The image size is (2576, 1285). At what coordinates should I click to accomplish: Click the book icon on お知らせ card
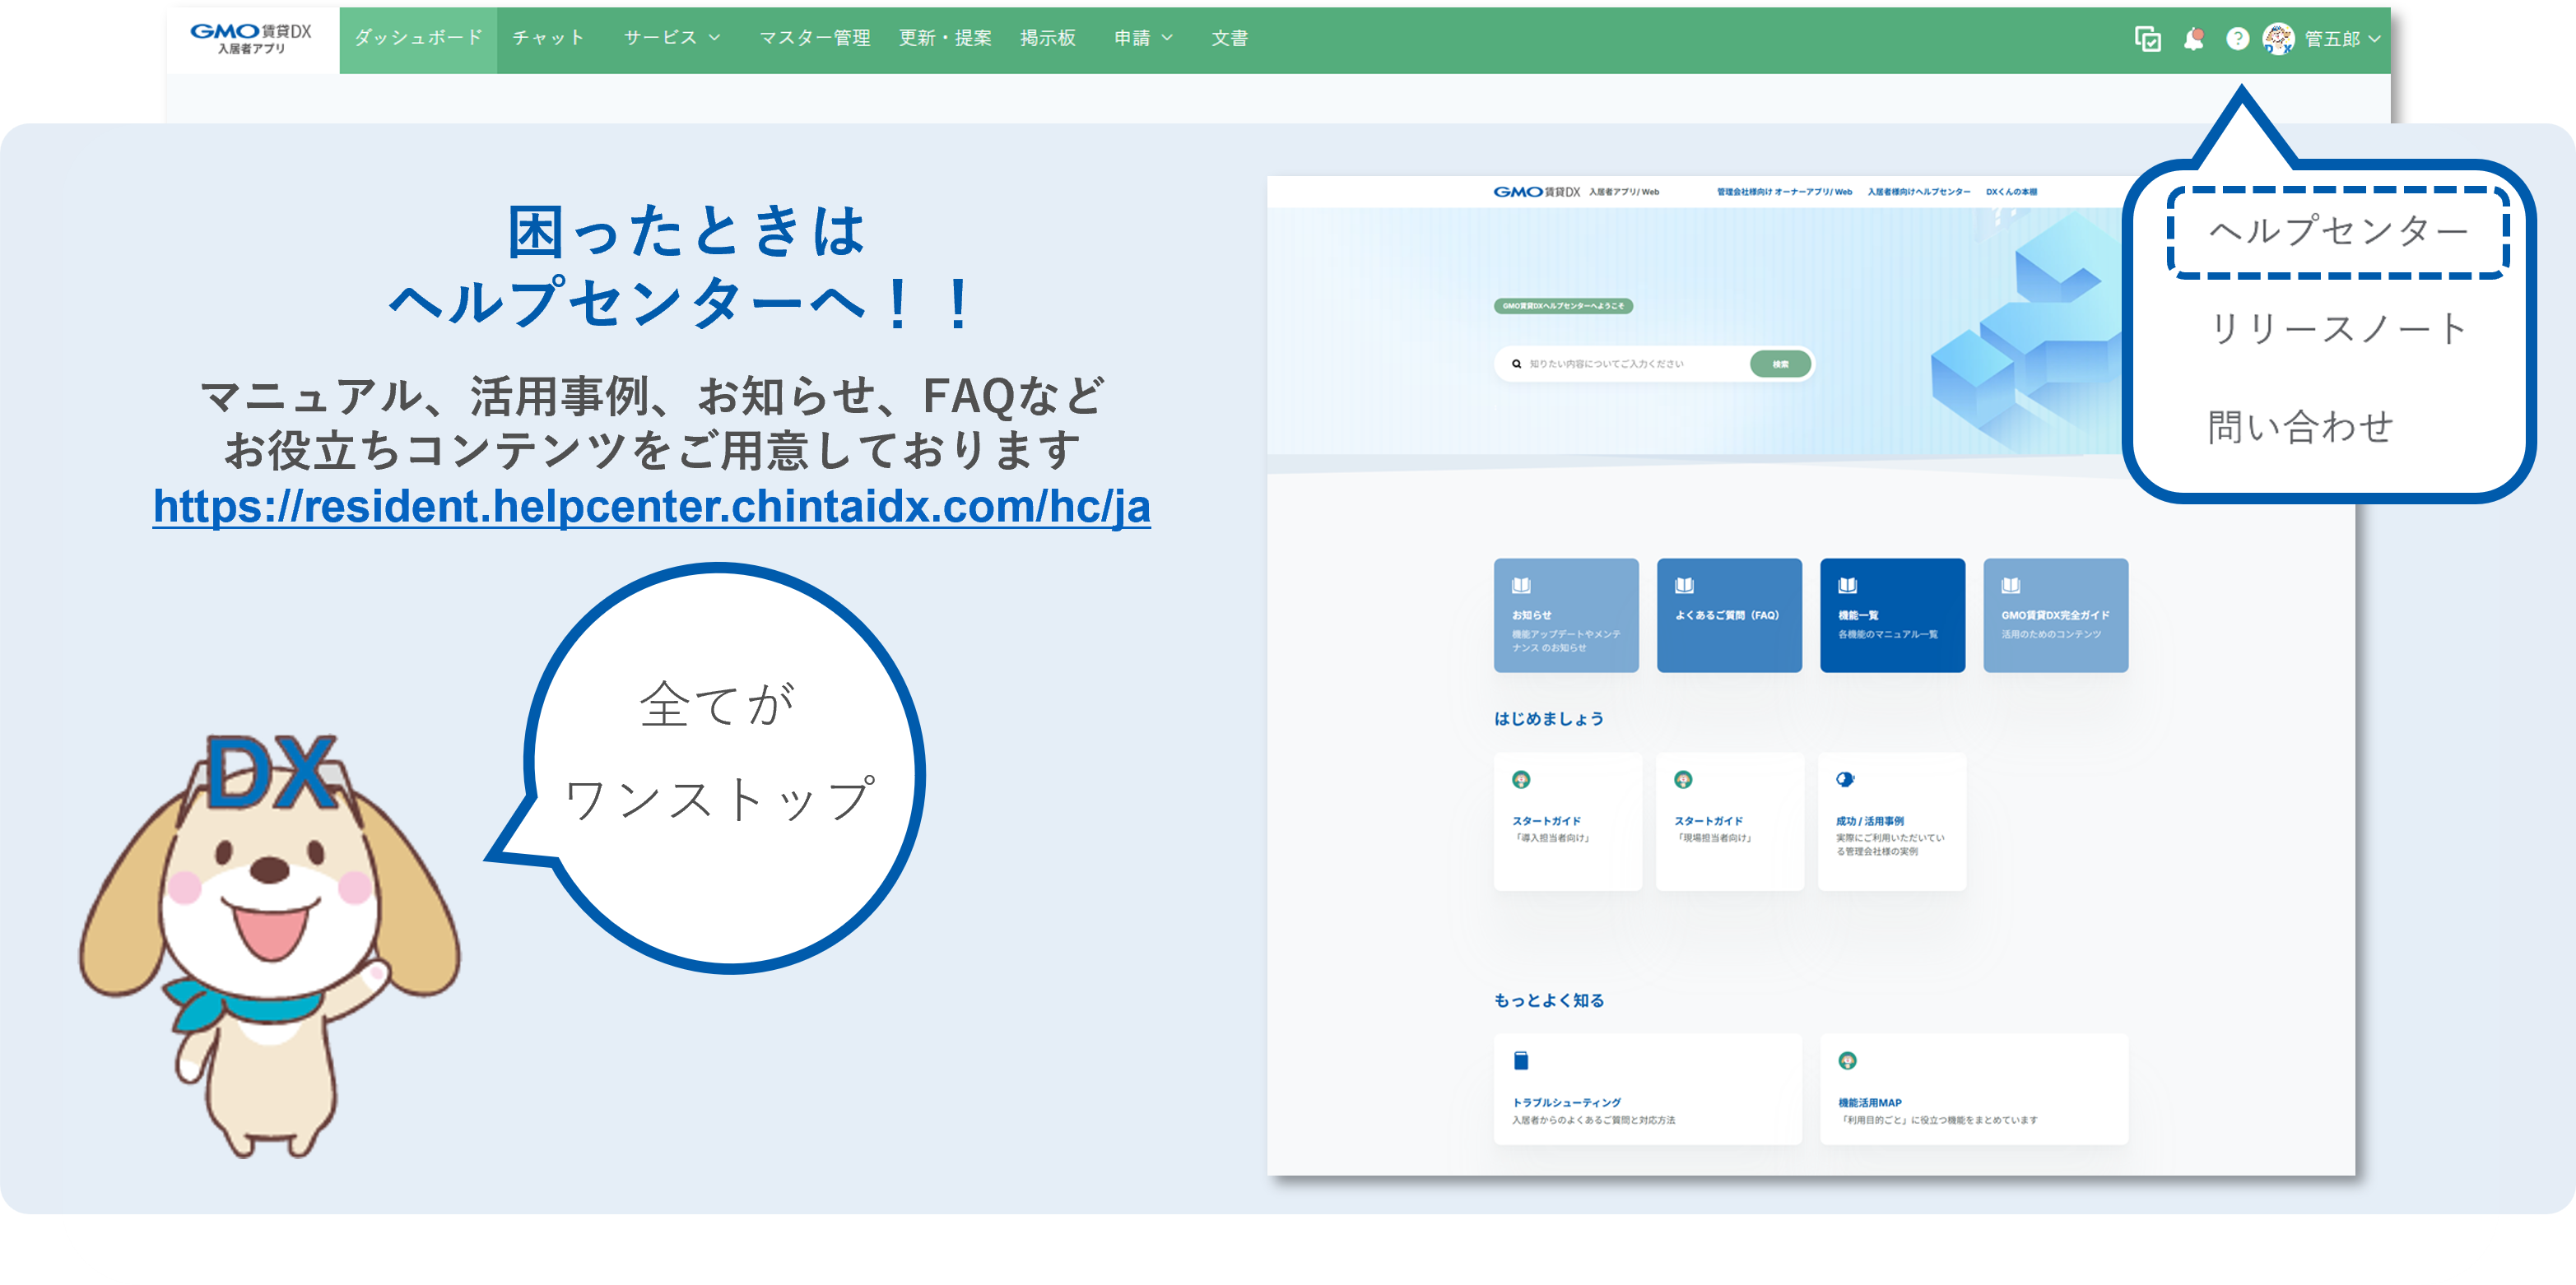point(1521,585)
